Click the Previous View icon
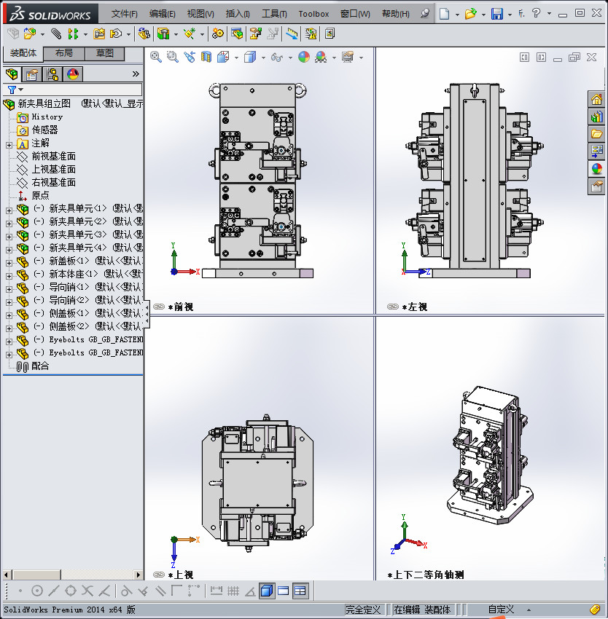Image resolution: width=608 pixels, height=619 pixels. [x=190, y=58]
